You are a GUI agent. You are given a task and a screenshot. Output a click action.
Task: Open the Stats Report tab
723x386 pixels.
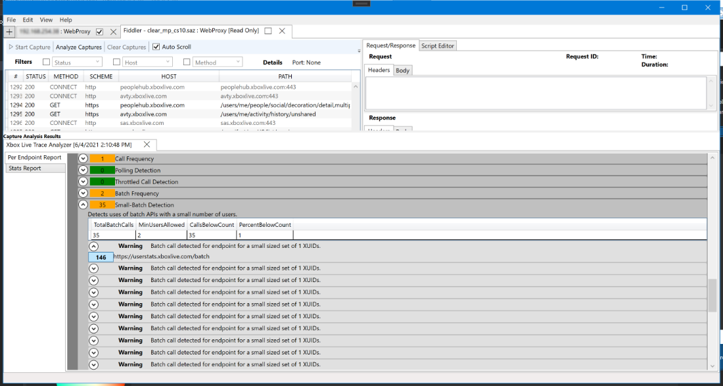[35, 168]
